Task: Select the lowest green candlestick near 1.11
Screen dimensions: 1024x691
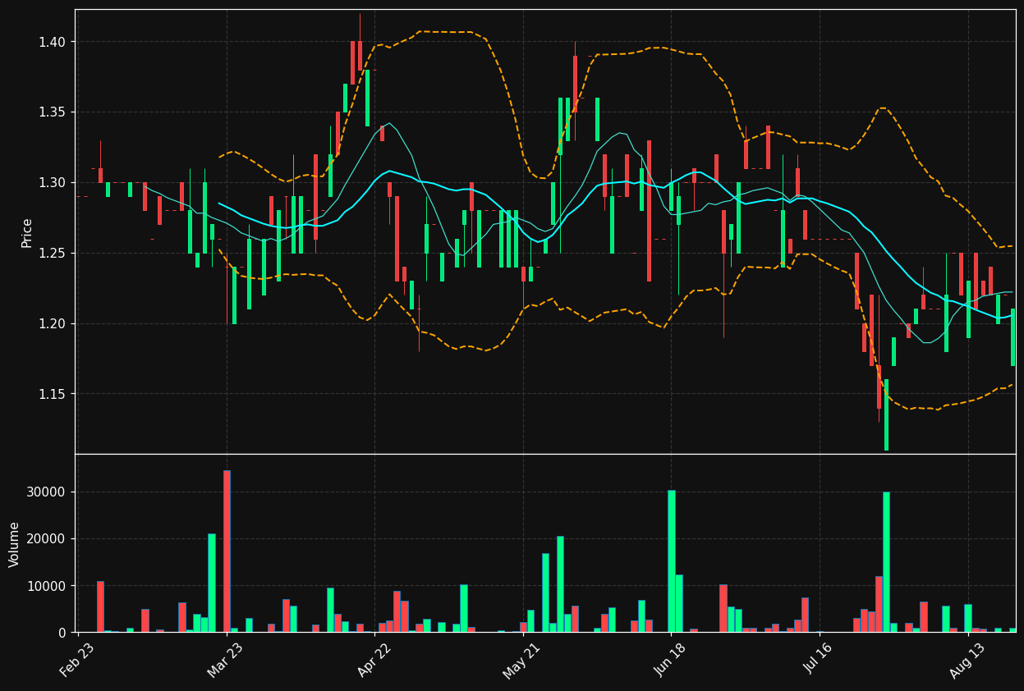Action: tap(886, 414)
